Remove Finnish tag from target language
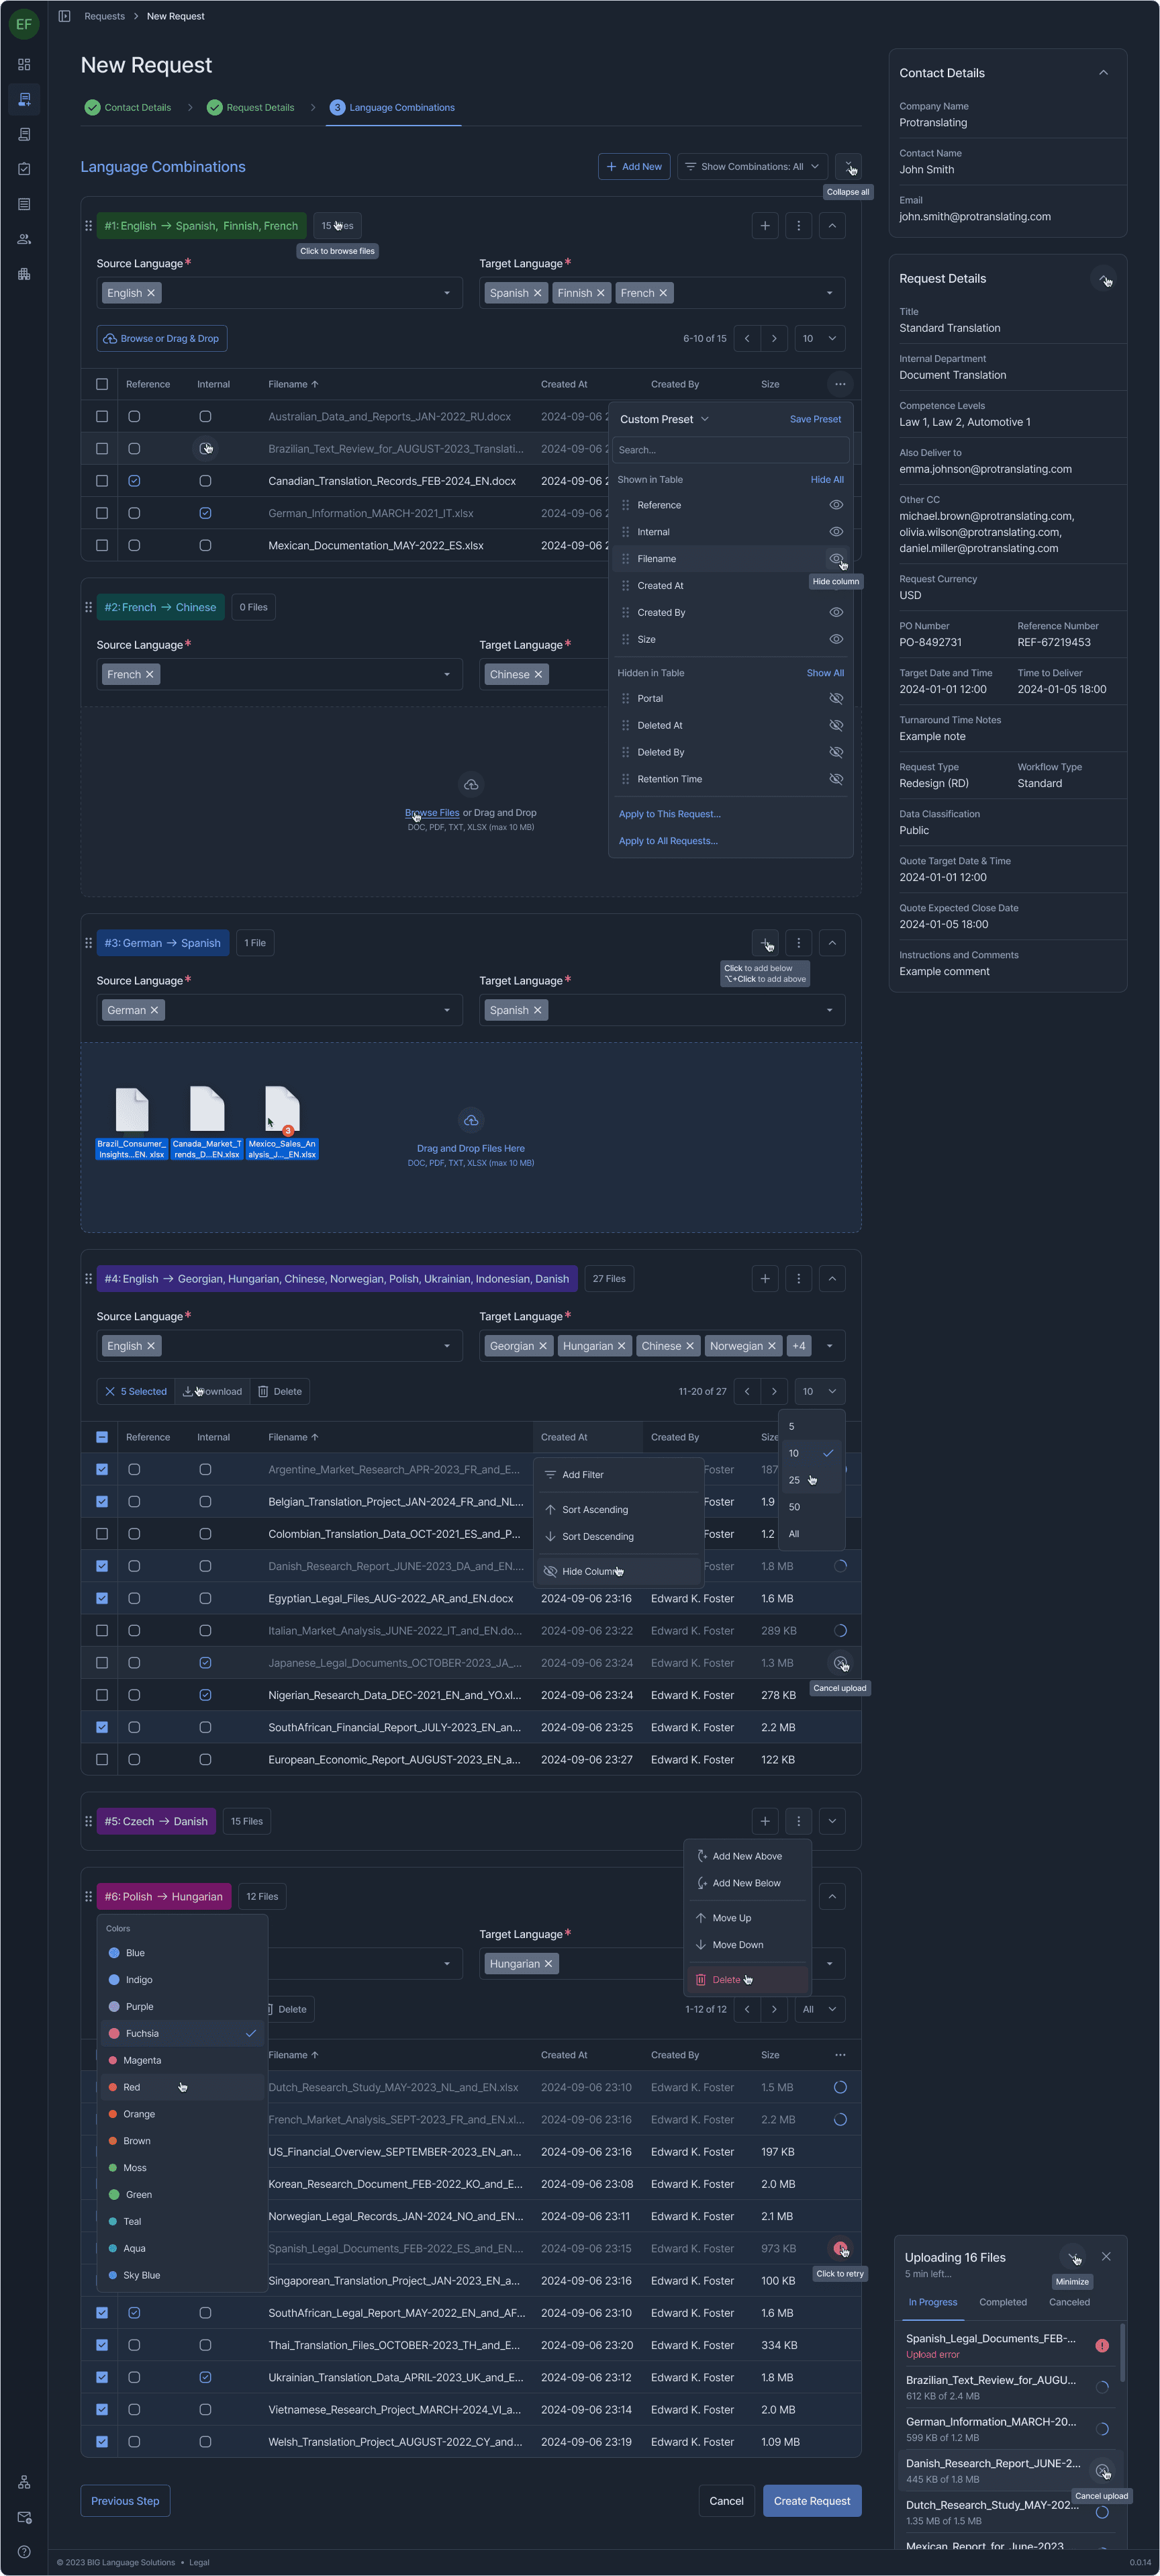The width and height of the screenshot is (1160, 2576). [600, 293]
